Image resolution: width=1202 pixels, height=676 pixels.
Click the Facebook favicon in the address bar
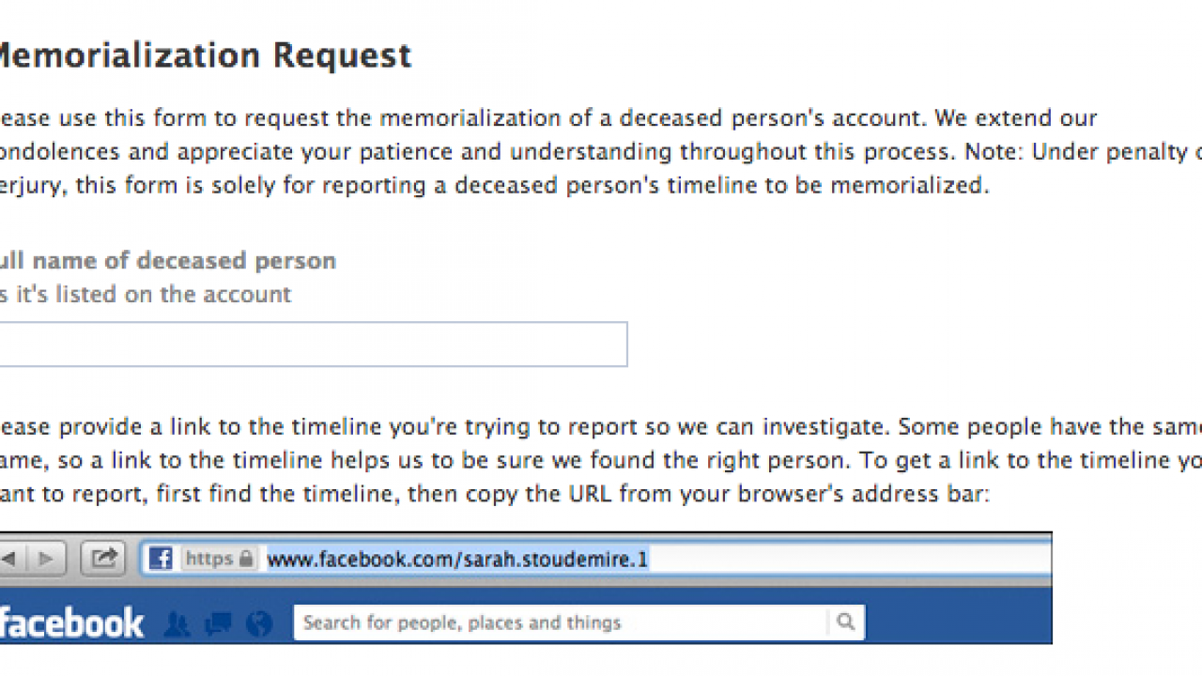pos(160,558)
